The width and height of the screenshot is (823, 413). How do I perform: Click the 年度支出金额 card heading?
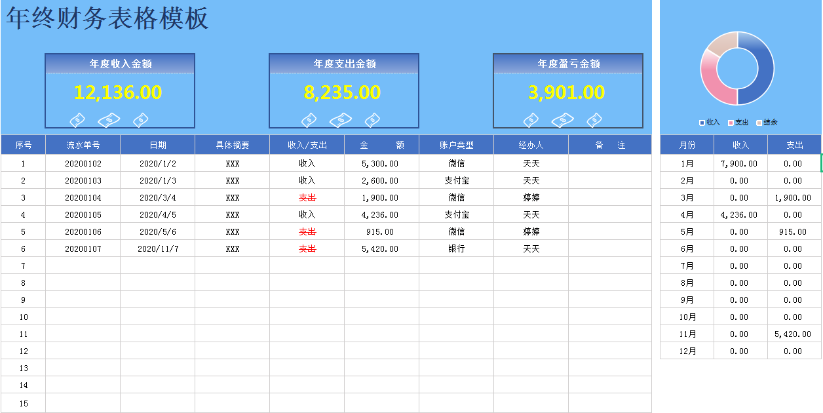pyautogui.click(x=345, y=64)
